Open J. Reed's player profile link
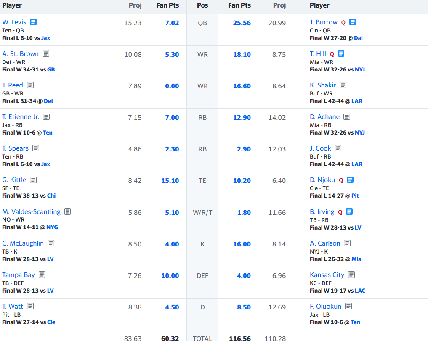This screenshot has height=341, width=428. [13, 85]
